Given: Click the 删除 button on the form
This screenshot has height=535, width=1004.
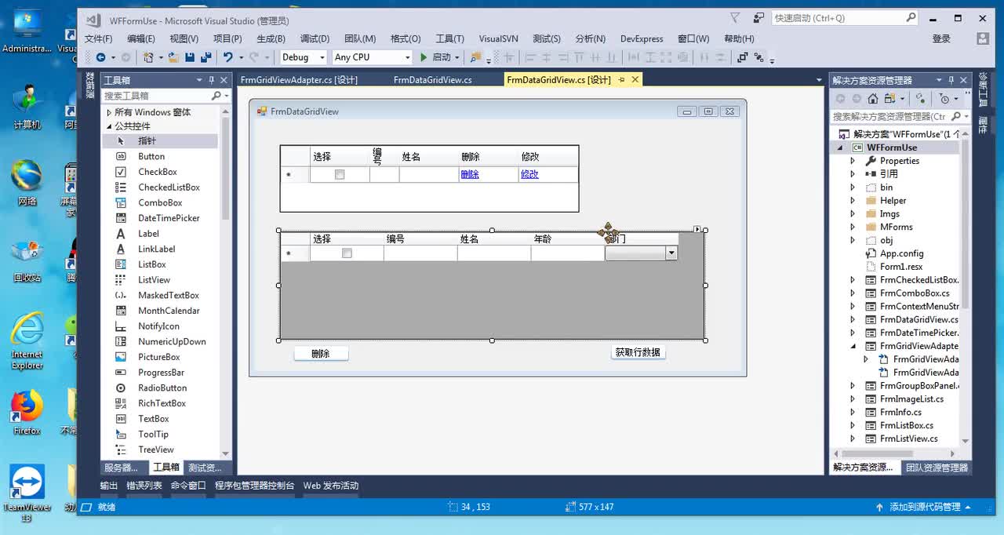Looking at the screenshot, I should point(321,354).
